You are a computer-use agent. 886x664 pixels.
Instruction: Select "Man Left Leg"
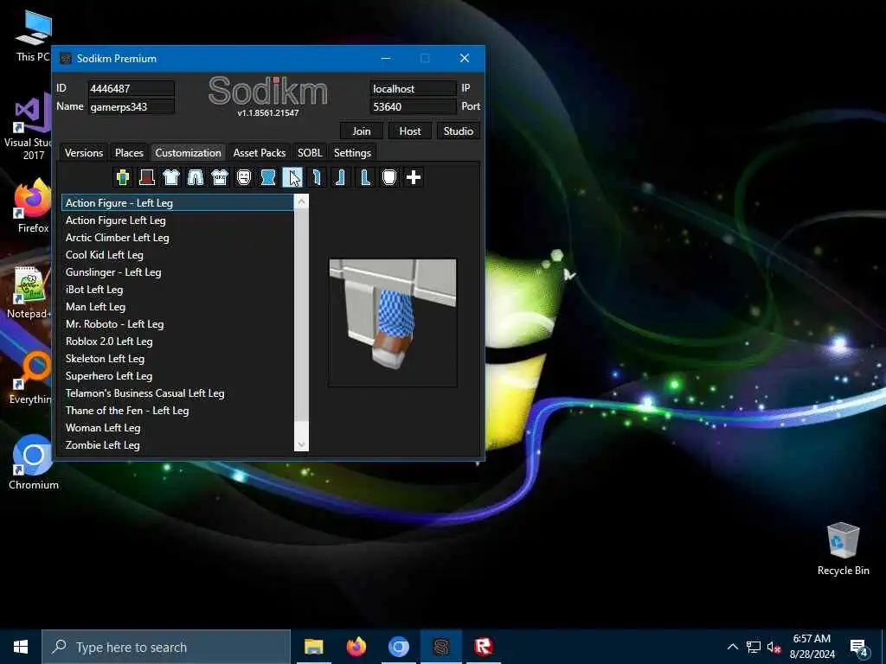click(177, 307)
